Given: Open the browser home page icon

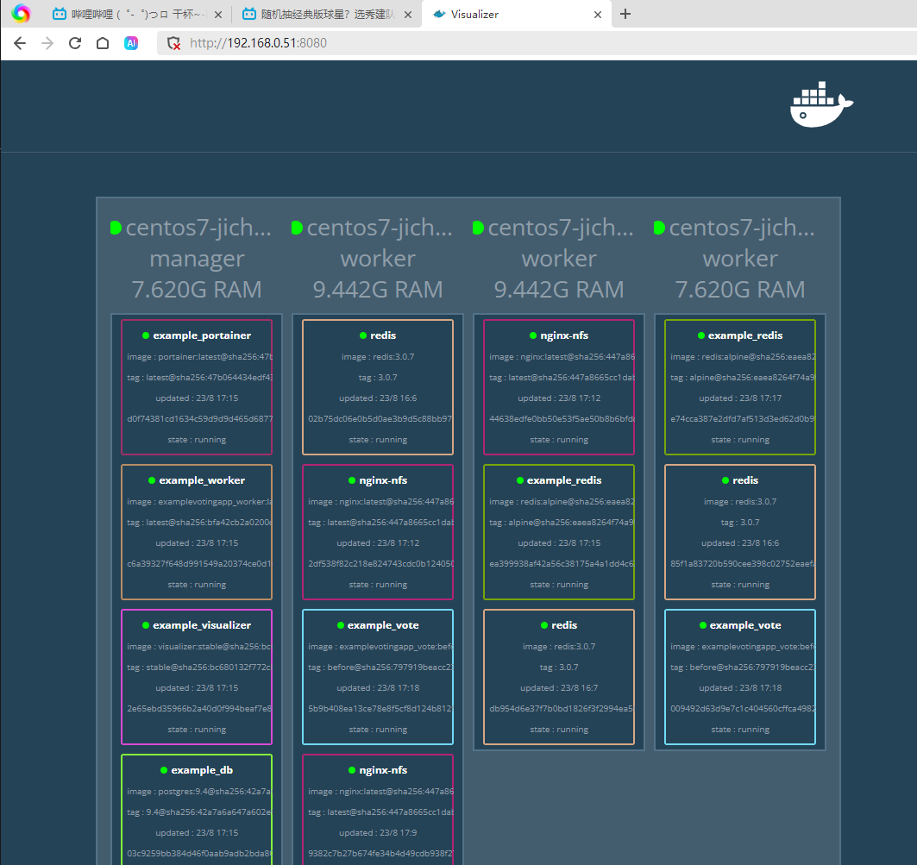Looking at the screenshot, I should click(x=103, y=43).
